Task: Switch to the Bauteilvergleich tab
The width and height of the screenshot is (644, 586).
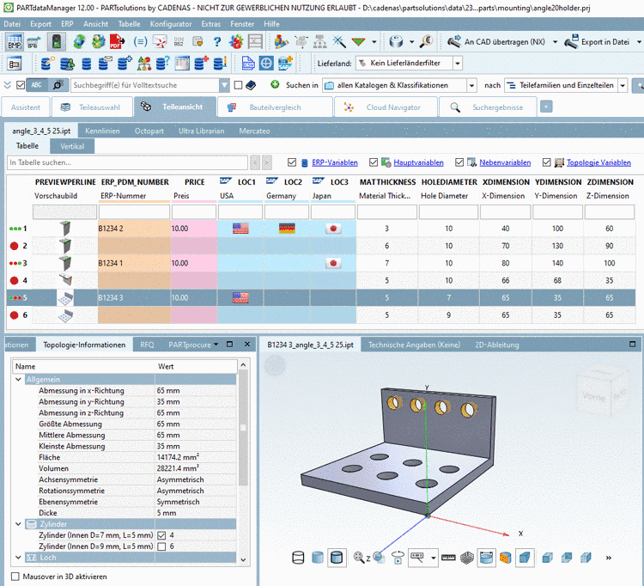Action: (x=275, y=107)
